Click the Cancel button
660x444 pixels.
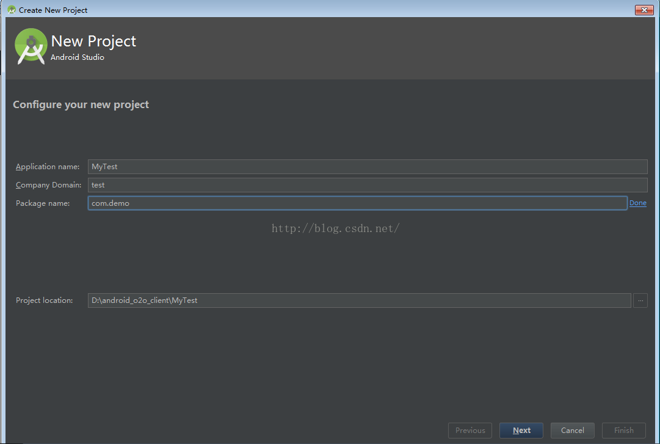tap(573, 430)
